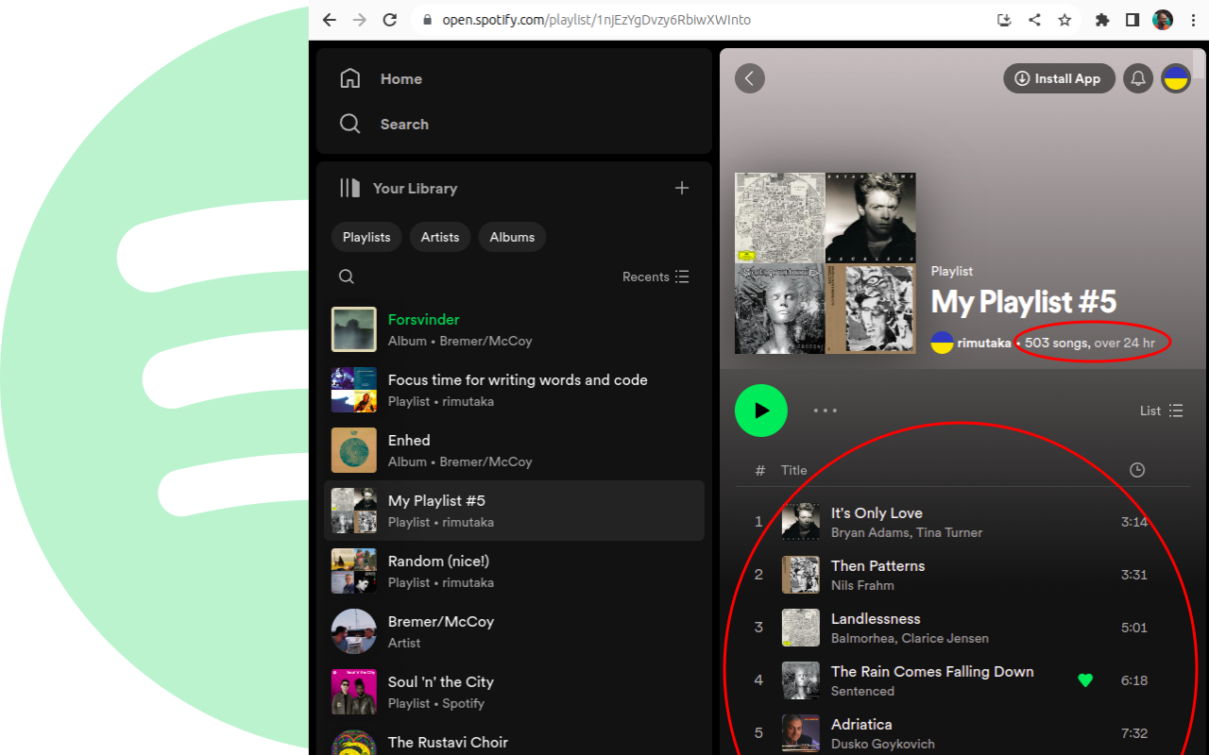Open the Nils Frahm artist link
Viewport: 1209px width, 755px height.
tap(862, 585)
